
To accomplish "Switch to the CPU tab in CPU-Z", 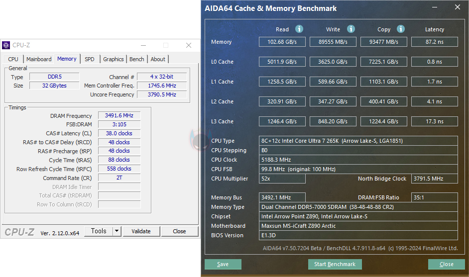I will point(13,59).
